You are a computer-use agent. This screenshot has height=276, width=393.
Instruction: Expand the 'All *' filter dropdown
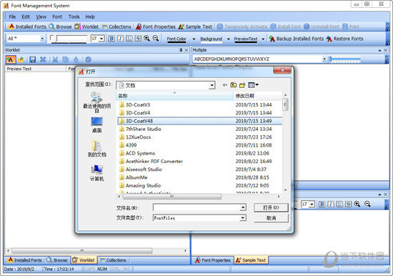click(42, 39)
